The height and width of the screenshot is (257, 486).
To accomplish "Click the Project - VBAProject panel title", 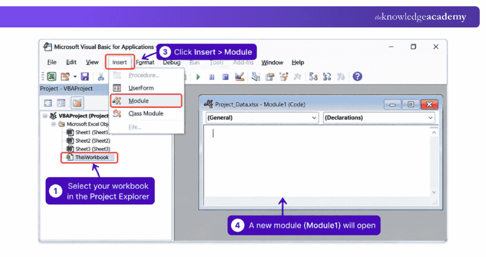I will coord(66,89).
